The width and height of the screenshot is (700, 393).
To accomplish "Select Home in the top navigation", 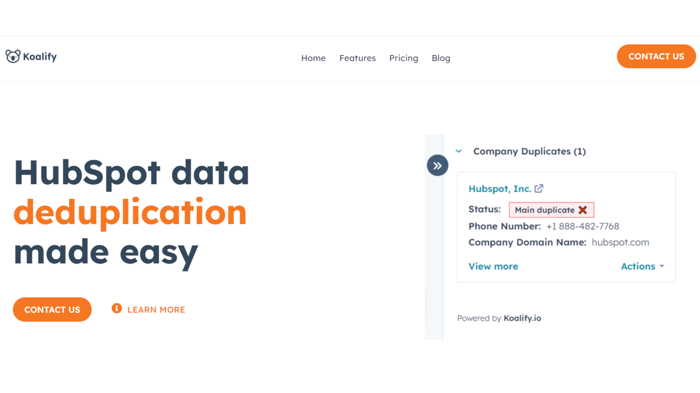I will click(x=313, y=58).
